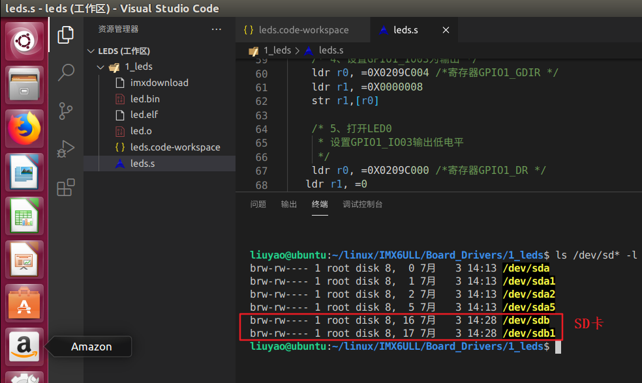Open the Explorer view in activity bar
The image size is (642, 383).
point(66,35)
